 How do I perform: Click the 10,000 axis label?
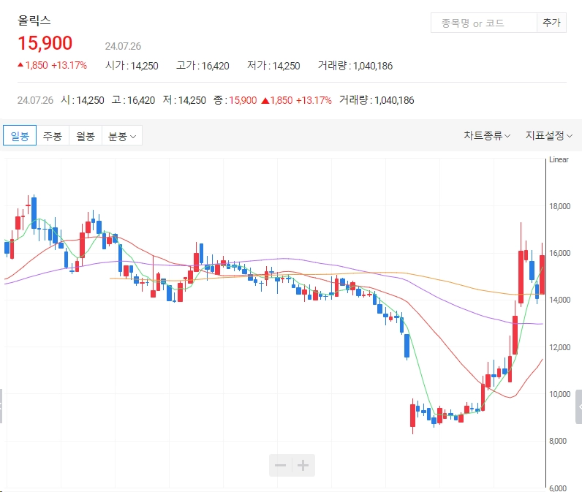pyautogui.click(x=560, y=394)
